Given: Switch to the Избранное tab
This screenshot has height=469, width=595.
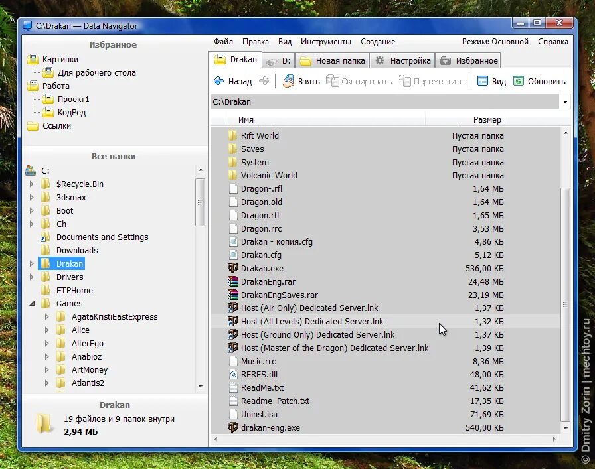Looking at the screenshot, I should pyautogui.click(x=468, y=60).
